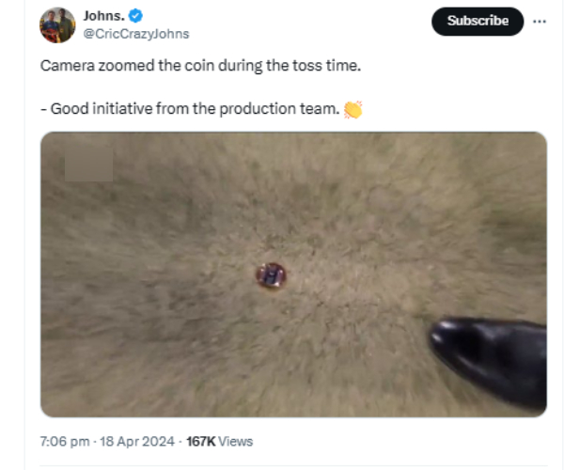Open the three-dot more options menu

(540, 21)
